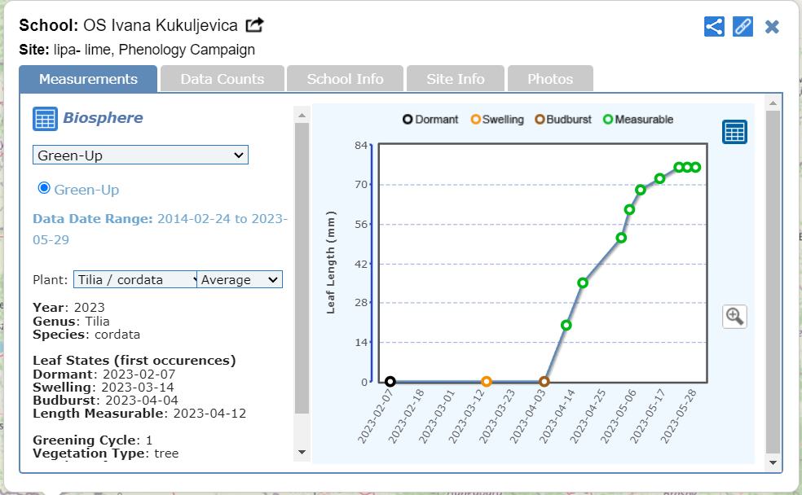Screen dimensions: 802x495
Task: Open school page via external link icon
Action: click(254, 25)
